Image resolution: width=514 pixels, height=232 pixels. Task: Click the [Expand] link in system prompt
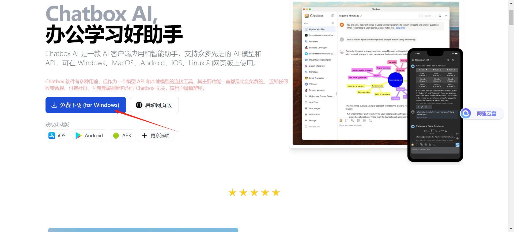[x=400, y=28]
